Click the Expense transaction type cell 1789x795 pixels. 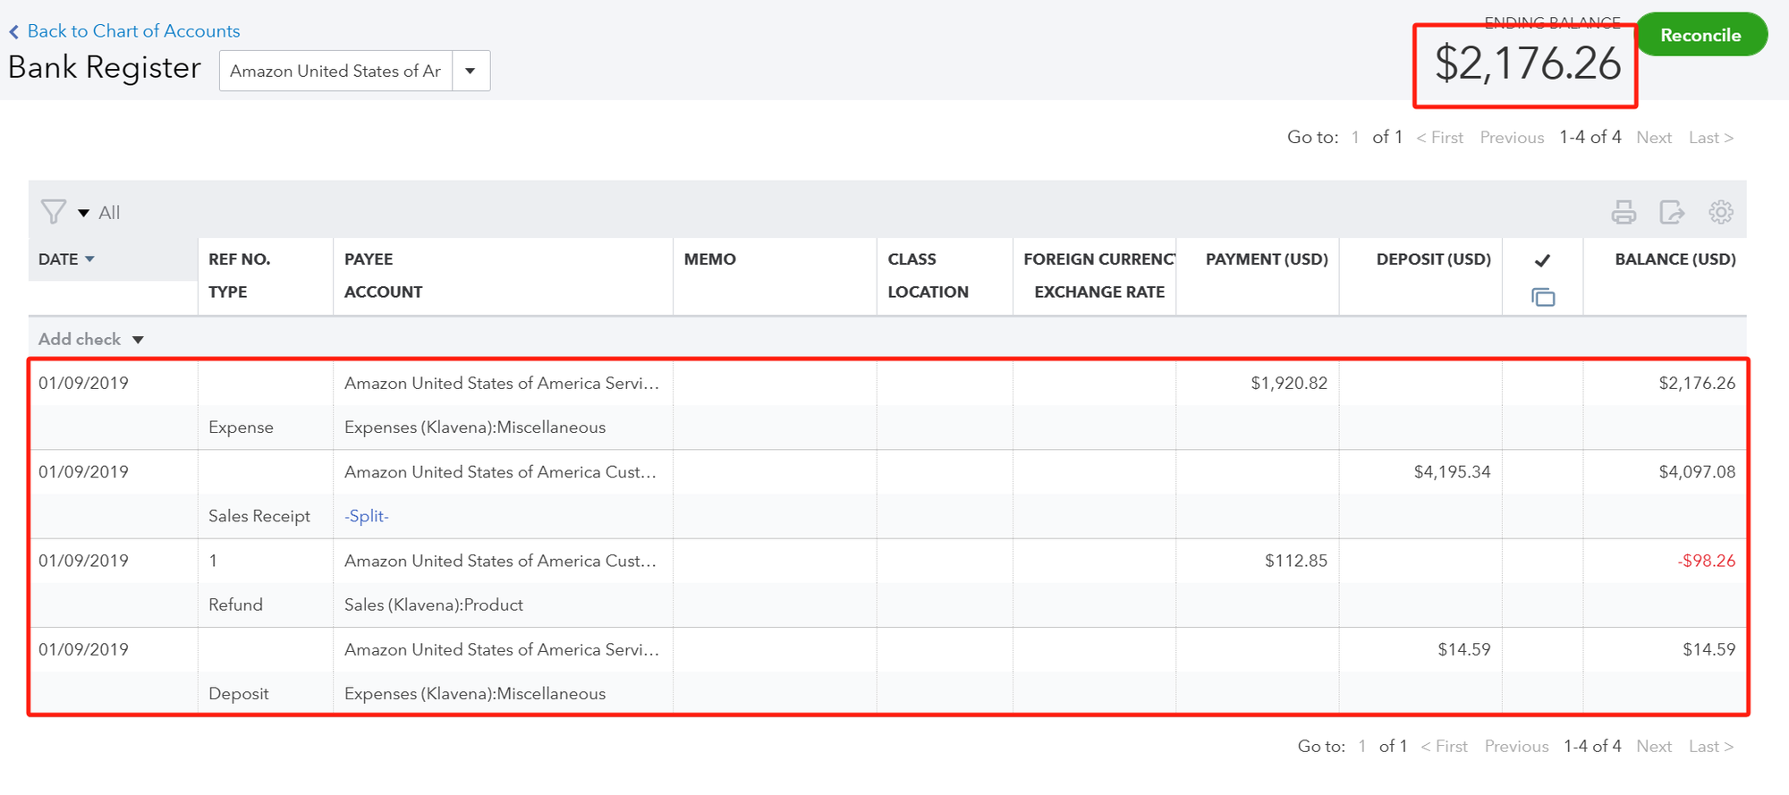coord(241,427)
